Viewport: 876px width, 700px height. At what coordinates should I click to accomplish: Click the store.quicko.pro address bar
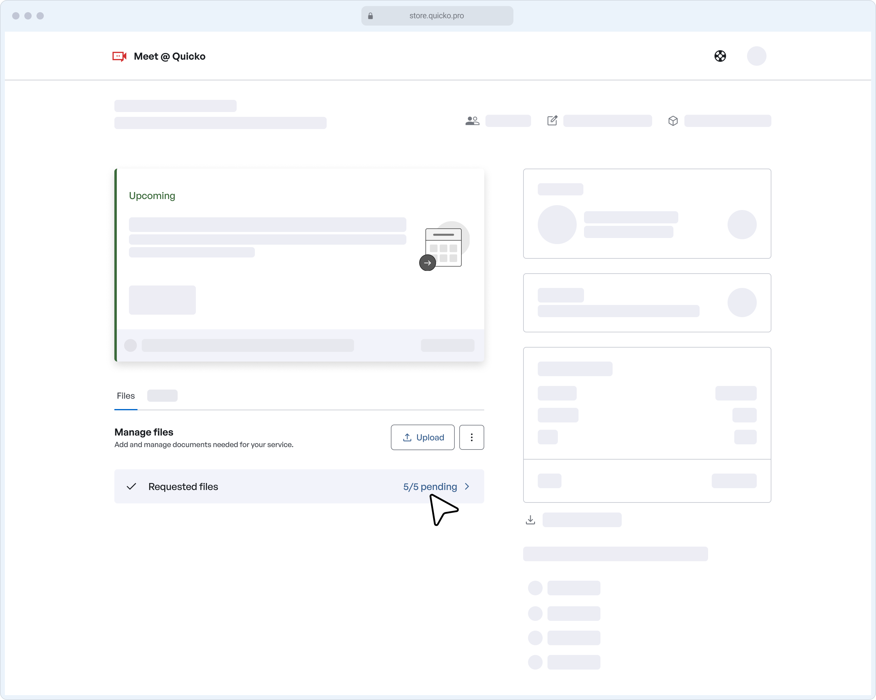(437, 16)
